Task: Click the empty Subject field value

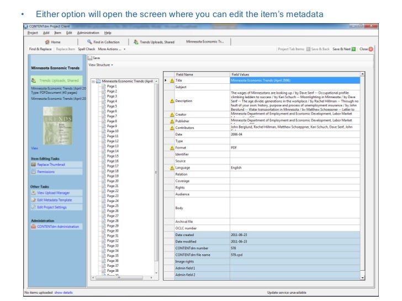Action: [x=295, y=87]
